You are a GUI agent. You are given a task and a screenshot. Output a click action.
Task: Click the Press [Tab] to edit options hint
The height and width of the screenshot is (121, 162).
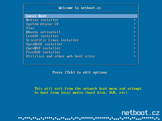pyautogui.click(x=80, y=73)
